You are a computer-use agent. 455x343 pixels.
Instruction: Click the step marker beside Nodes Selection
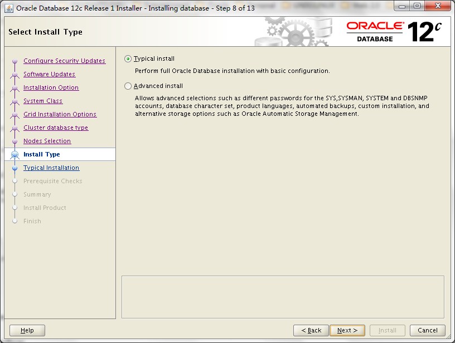15,141
